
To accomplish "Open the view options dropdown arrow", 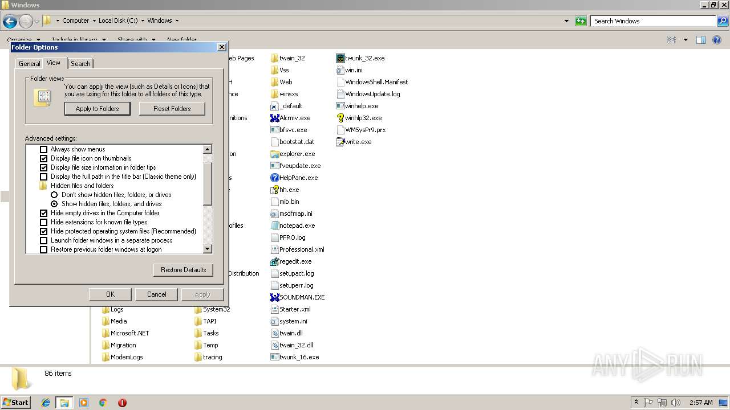I will point(686,40).
